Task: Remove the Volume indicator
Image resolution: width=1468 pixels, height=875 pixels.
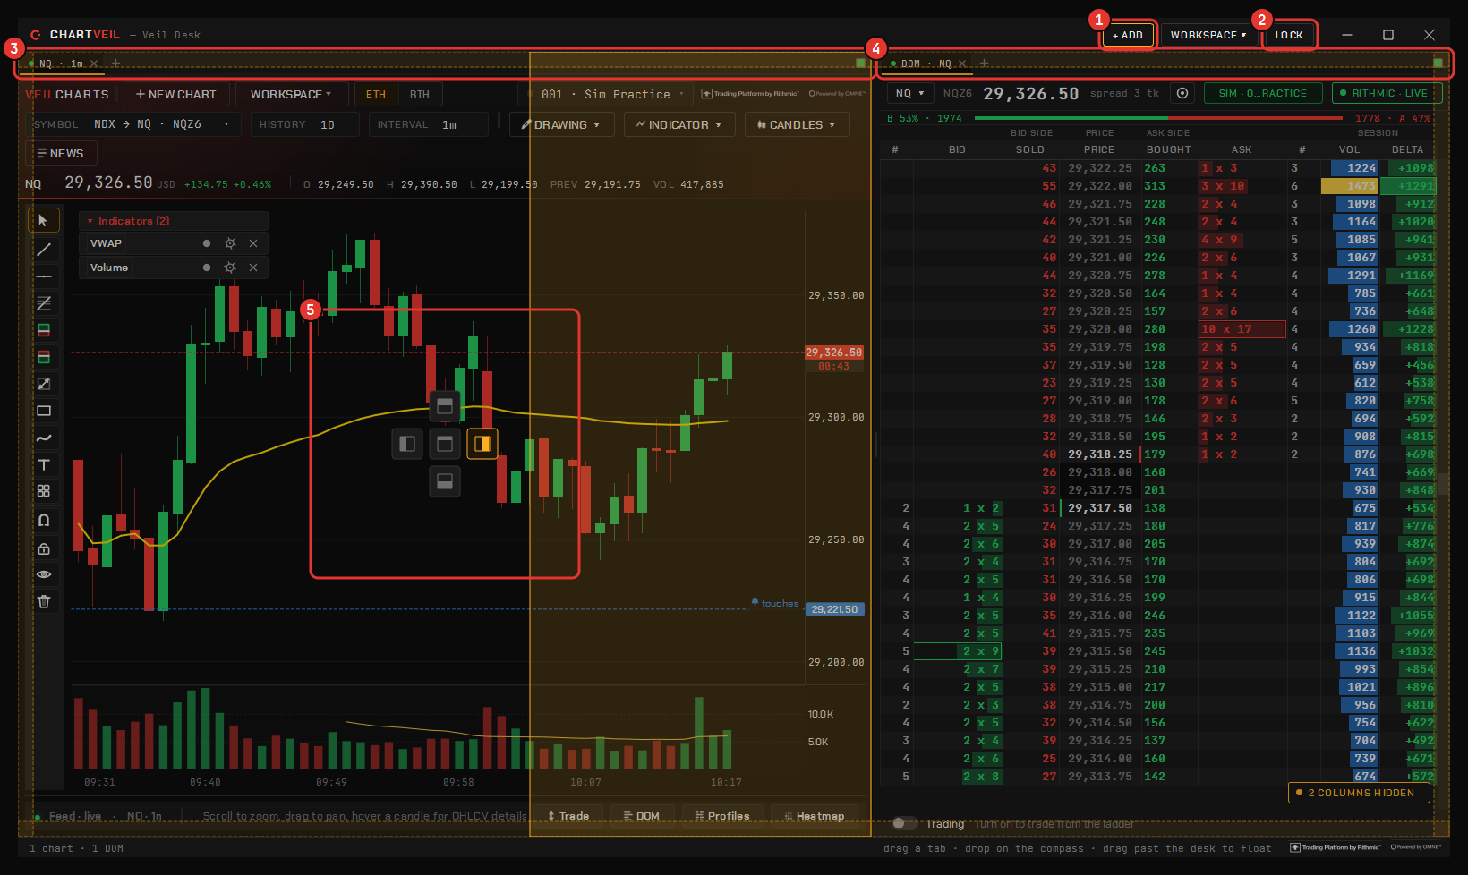Action: (253, 268)
